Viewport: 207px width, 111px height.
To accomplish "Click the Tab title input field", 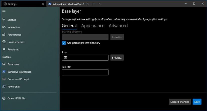I will [x=85, y=72].
